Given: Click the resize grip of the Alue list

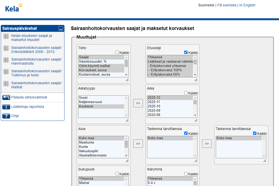Looking at the screenshot, I should pos(127,161).
